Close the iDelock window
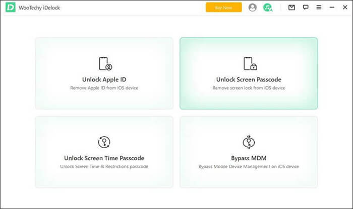The height and width of the screenshot is (209, 353). 345,8
